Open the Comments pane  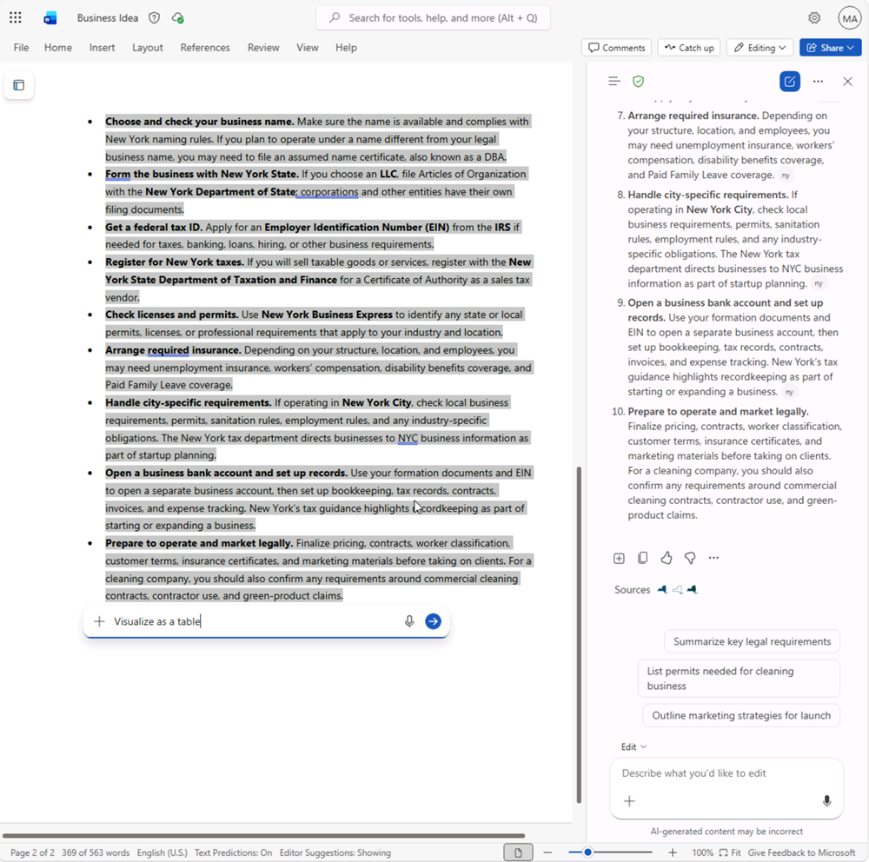616,48
